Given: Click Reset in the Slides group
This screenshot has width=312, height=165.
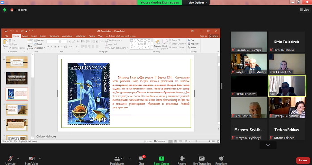Looking at the screenshot, I should tap(38, 44).
